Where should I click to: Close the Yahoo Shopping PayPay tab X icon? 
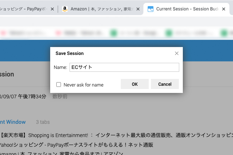click(x=52, y=9)
